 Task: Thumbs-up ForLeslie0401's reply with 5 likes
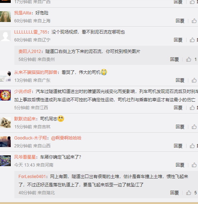click(189, 193)
